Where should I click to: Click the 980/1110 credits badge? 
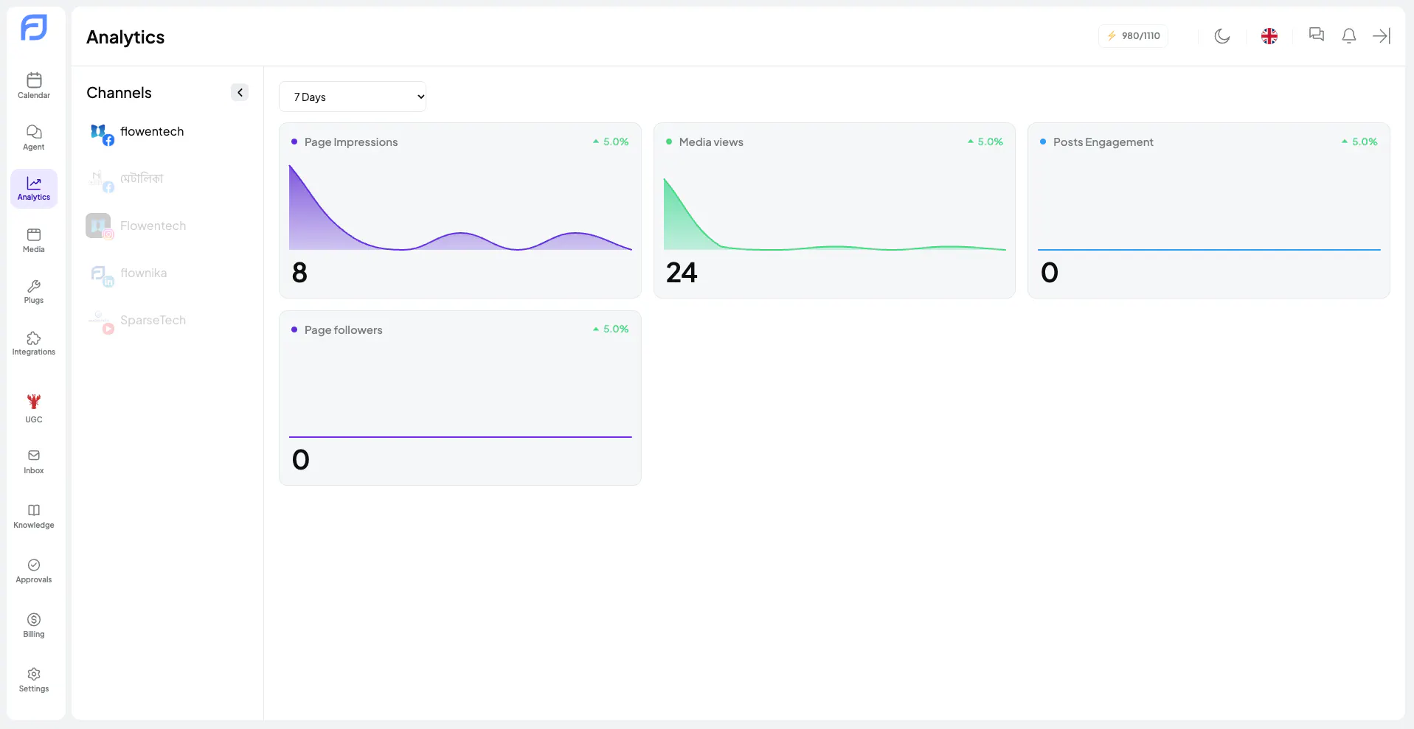pyautogui.click(x=1133, y=35)
